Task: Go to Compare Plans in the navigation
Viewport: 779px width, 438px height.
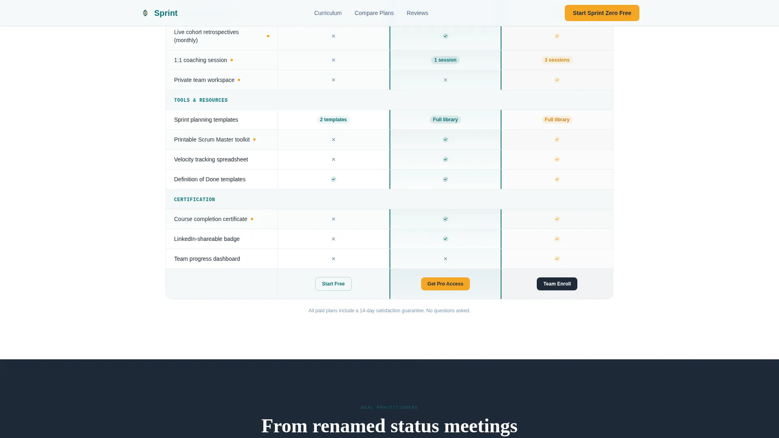Action: tap(374, 13)
